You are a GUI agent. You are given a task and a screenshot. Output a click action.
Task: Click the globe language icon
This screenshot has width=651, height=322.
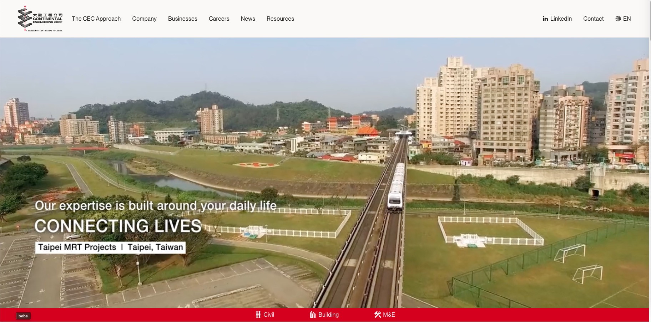click(618, 19)
